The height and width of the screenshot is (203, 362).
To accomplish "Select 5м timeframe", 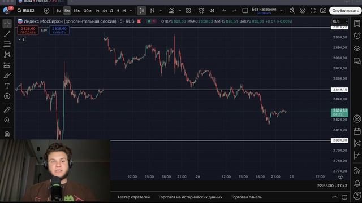I will point(67,11).
